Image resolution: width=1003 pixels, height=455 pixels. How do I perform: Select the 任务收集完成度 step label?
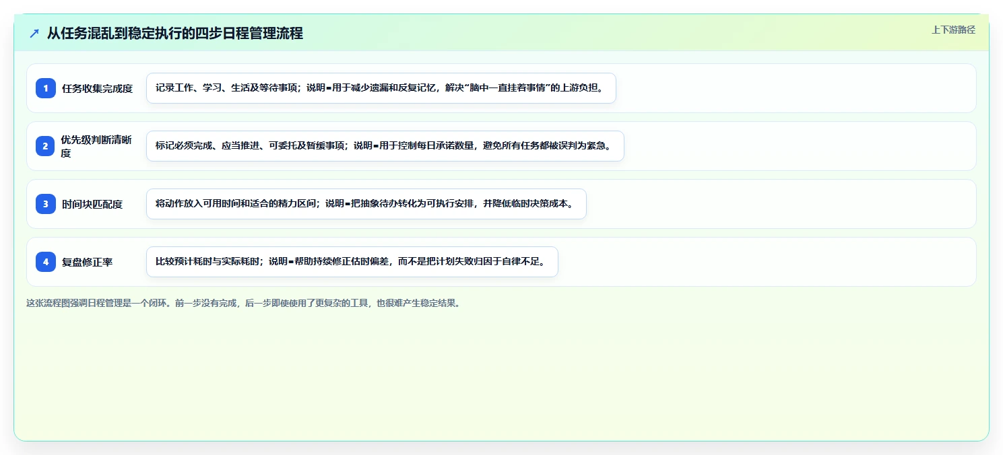coord(98,88)
